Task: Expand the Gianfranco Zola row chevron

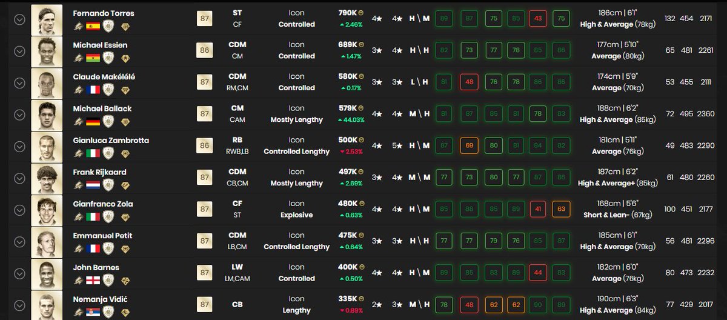Action: pyautogui.click(x=19, y=210)
